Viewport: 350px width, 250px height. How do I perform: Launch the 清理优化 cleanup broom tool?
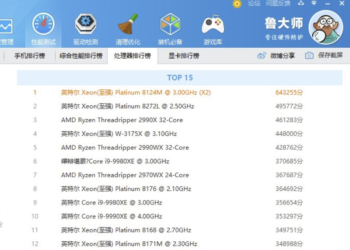tap(128, 29)
